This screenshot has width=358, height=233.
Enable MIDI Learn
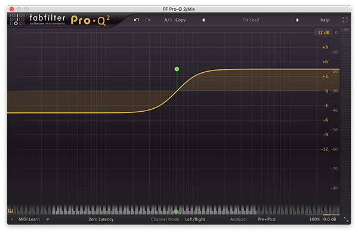[x=29, y=219]
